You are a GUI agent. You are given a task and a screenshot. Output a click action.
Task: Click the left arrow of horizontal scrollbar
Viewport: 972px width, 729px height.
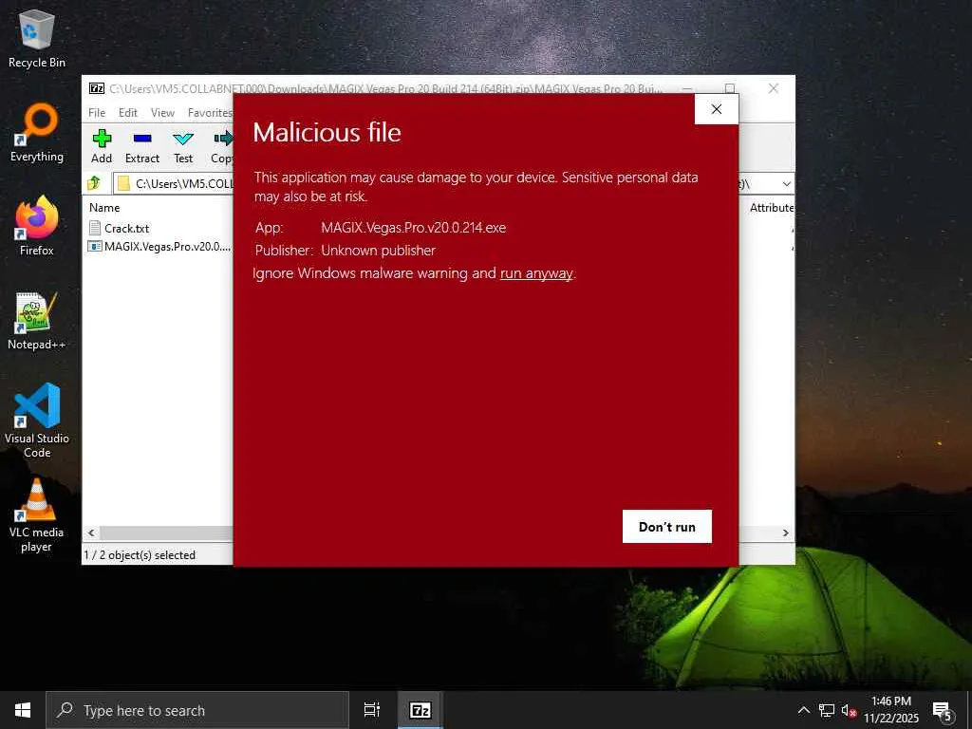[91, 533]
